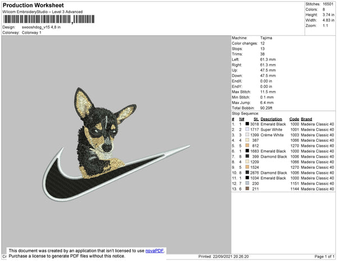This screenshot has height=261, width=337.
Task: Click the Super White color swatch
Action: pos(247,129)
